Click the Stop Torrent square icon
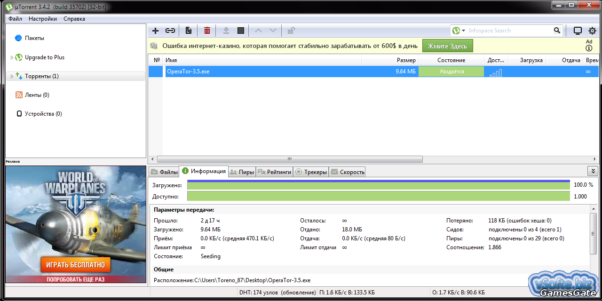This screenshot has height=301, width=602. [241, 31]
